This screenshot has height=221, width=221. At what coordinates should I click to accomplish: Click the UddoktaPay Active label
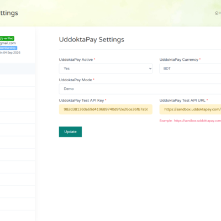pos(76,60)
